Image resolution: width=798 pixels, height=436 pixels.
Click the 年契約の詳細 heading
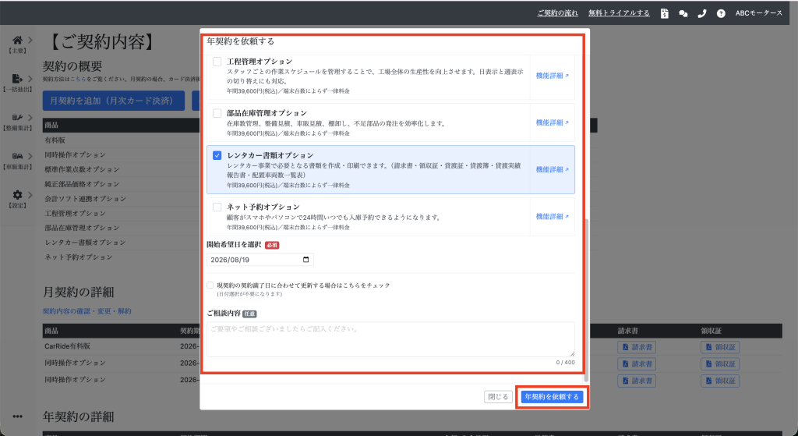79,417
